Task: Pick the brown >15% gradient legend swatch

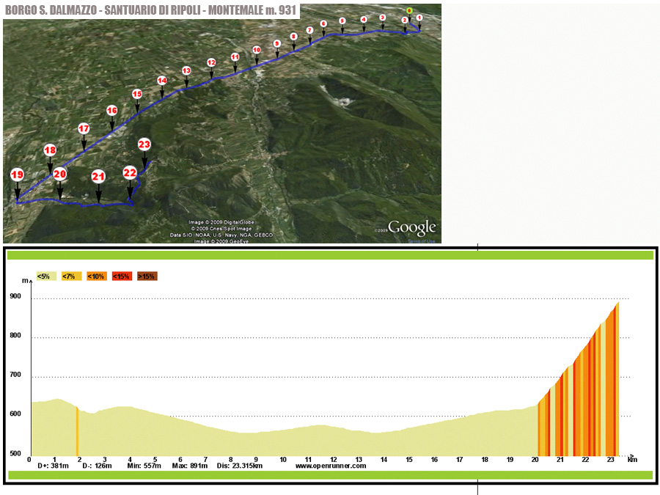Action: pos(147,276)
